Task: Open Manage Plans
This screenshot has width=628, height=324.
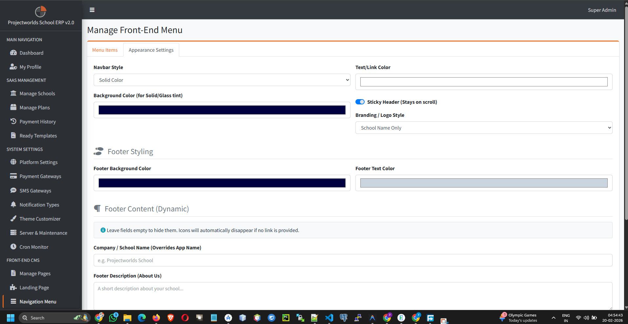Action: tap(34, 107)
